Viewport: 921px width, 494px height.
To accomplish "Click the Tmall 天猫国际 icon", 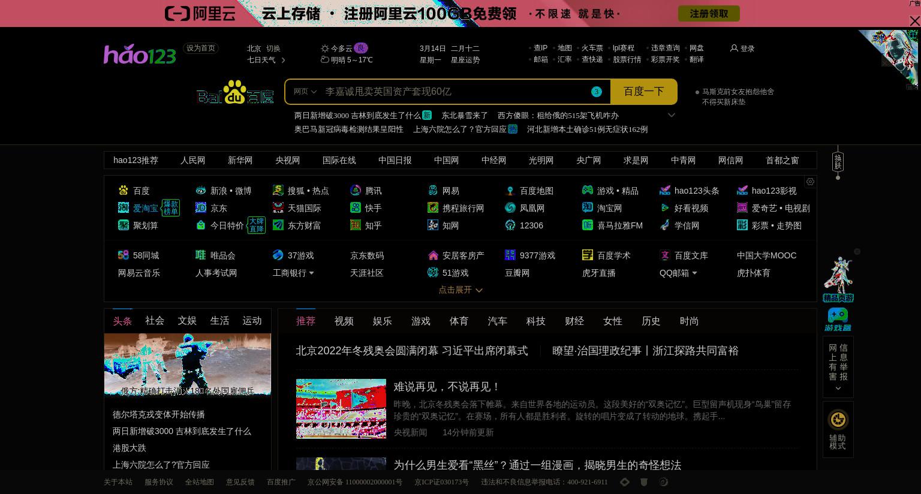I will tap(278, 208).
